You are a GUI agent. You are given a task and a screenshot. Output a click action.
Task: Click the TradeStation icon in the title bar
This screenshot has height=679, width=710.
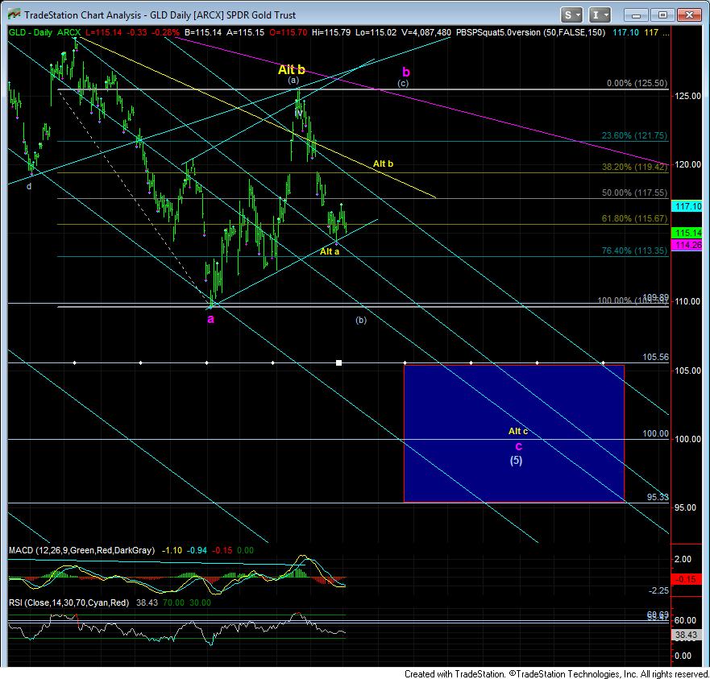[14, 14]
